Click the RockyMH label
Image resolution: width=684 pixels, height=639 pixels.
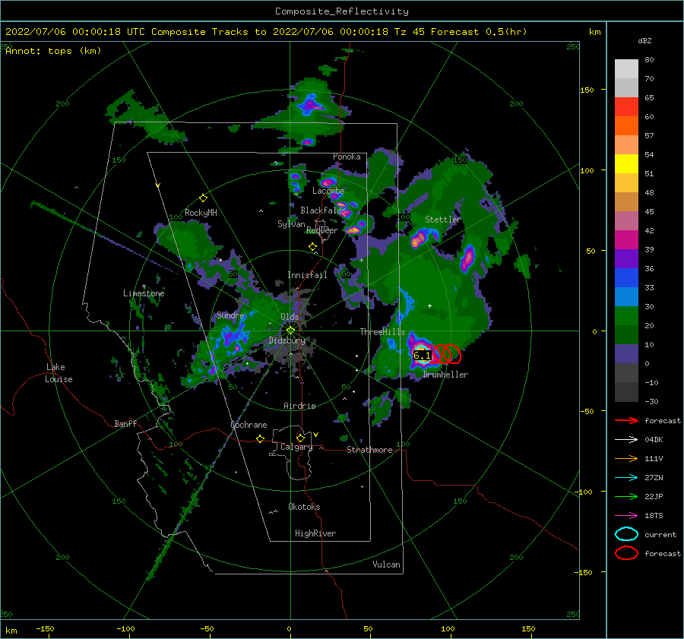tap(201, 213)
